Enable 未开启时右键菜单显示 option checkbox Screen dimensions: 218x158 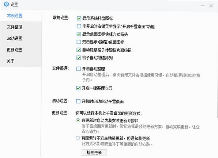pyautogui.click(x=79, y=26)
